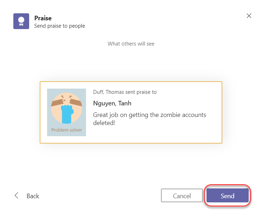Click the Back arrow chevron
Screen dimensions: 262x215
(17, 196)
